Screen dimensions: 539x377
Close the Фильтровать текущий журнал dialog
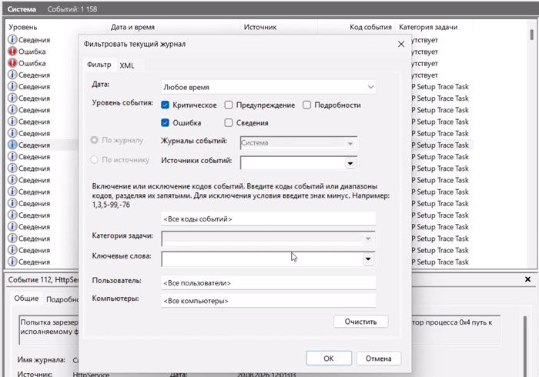401,45
